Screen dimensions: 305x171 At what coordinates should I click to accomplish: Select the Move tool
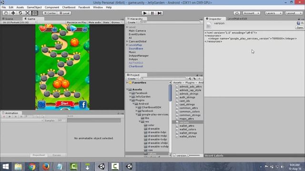pyautogui.click(x=13, y=13)
